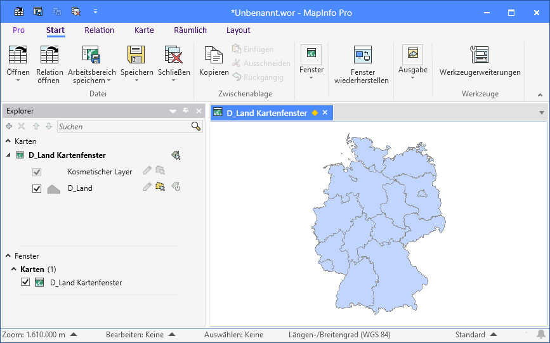Click the D_Land layer style polygon icon

point(54,189)
